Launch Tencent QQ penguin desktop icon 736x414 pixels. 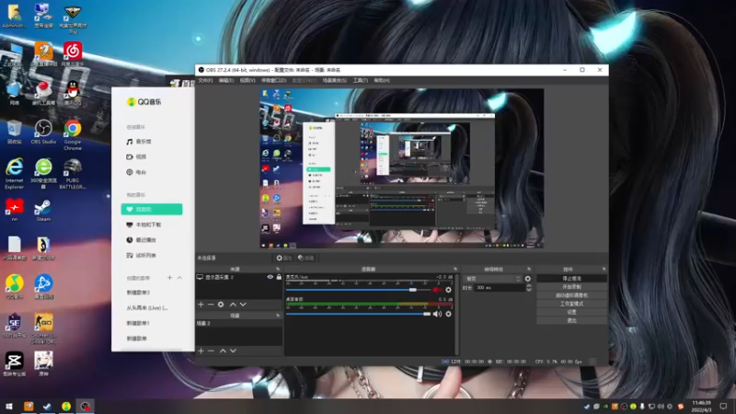(73, 93)
